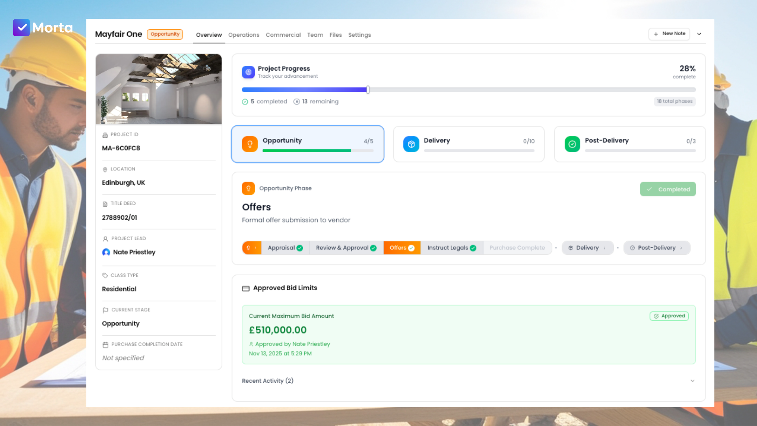757x426 pixels.
Task: Click the orange lightbulb icon on Opportunity card
Action: pos(250,144)
